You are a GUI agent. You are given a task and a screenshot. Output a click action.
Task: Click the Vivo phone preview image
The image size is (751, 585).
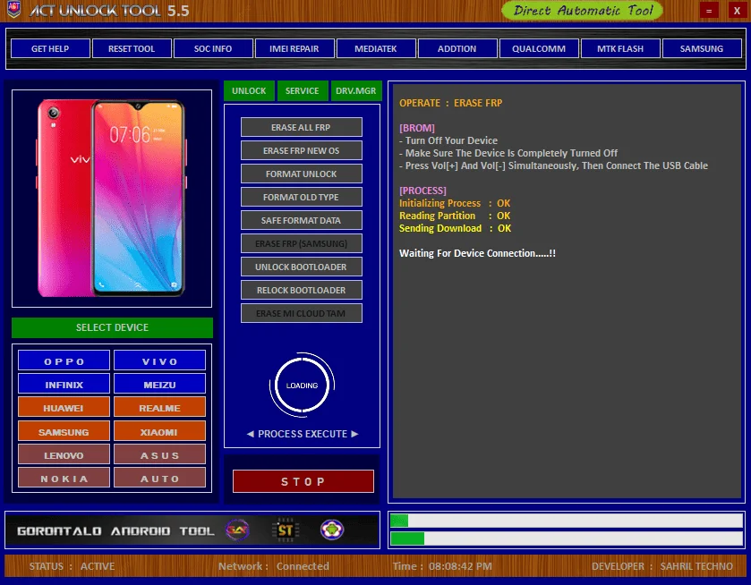coord(112,199)
